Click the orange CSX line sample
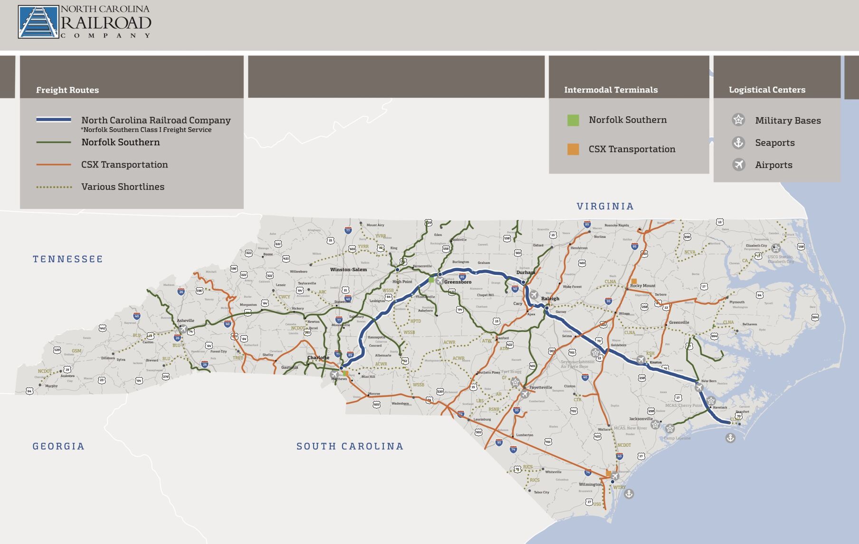 point(54,165)
